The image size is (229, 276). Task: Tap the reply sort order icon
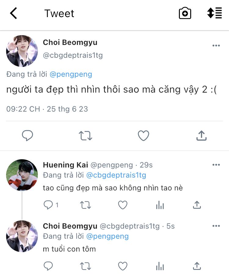click(214, 13)
